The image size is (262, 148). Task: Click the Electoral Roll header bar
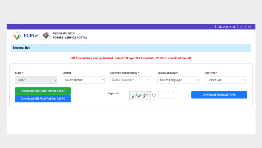pyautogui.click(x=131, y=48)
